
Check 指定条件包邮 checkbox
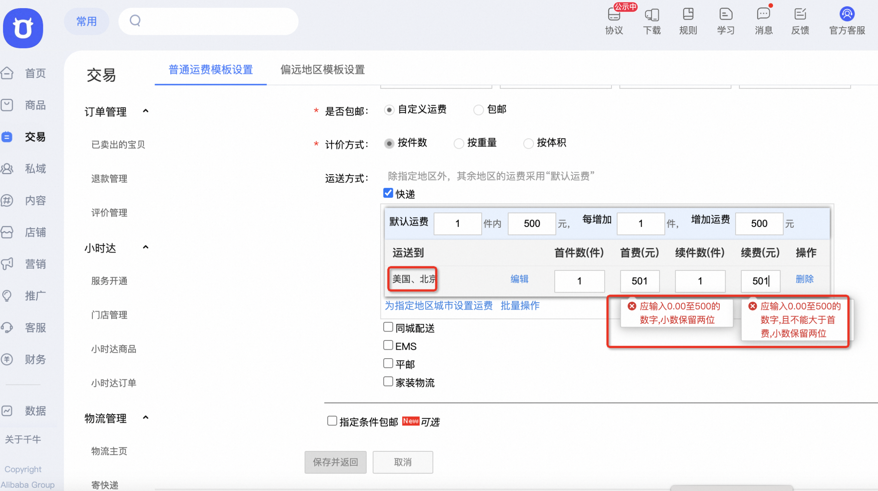point(332,421)
